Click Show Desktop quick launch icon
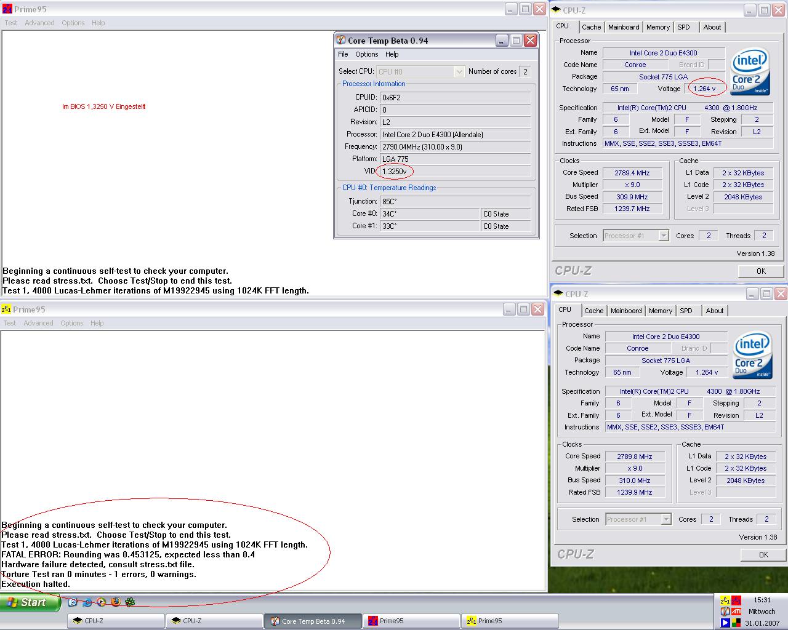This screenshot has width=788, height=630. click(73, 602)
